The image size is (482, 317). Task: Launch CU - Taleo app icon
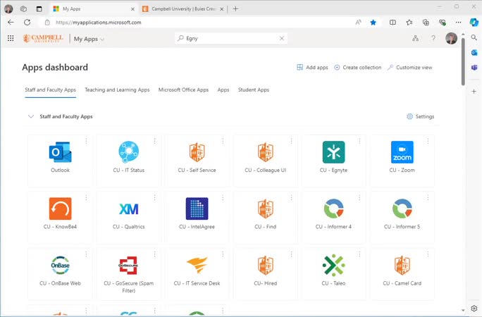pyautogui.click(x=333, y=265)
